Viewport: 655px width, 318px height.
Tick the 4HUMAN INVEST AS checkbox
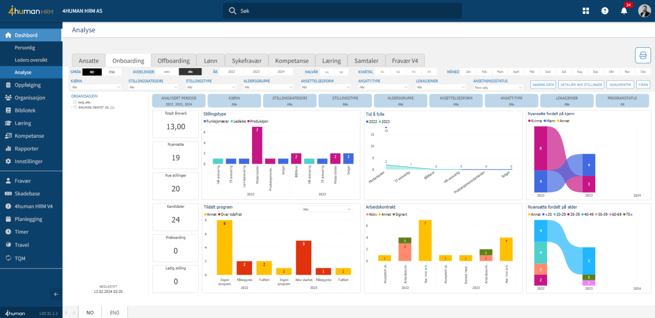(75, 107)
